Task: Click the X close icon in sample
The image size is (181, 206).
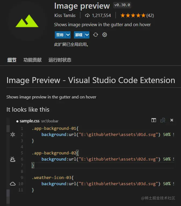Action: pos(172,120)
